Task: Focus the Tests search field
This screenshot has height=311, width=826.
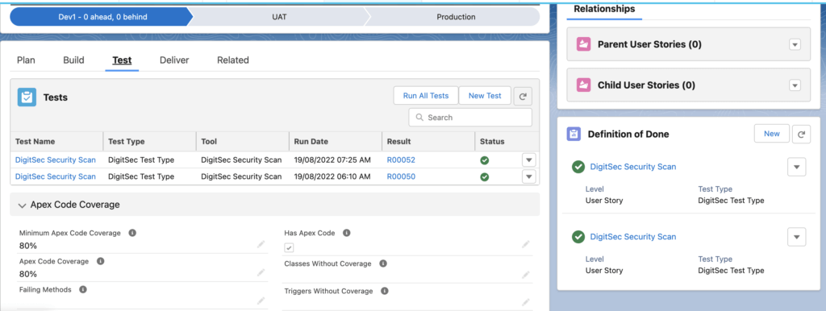Action: [470, 118]
